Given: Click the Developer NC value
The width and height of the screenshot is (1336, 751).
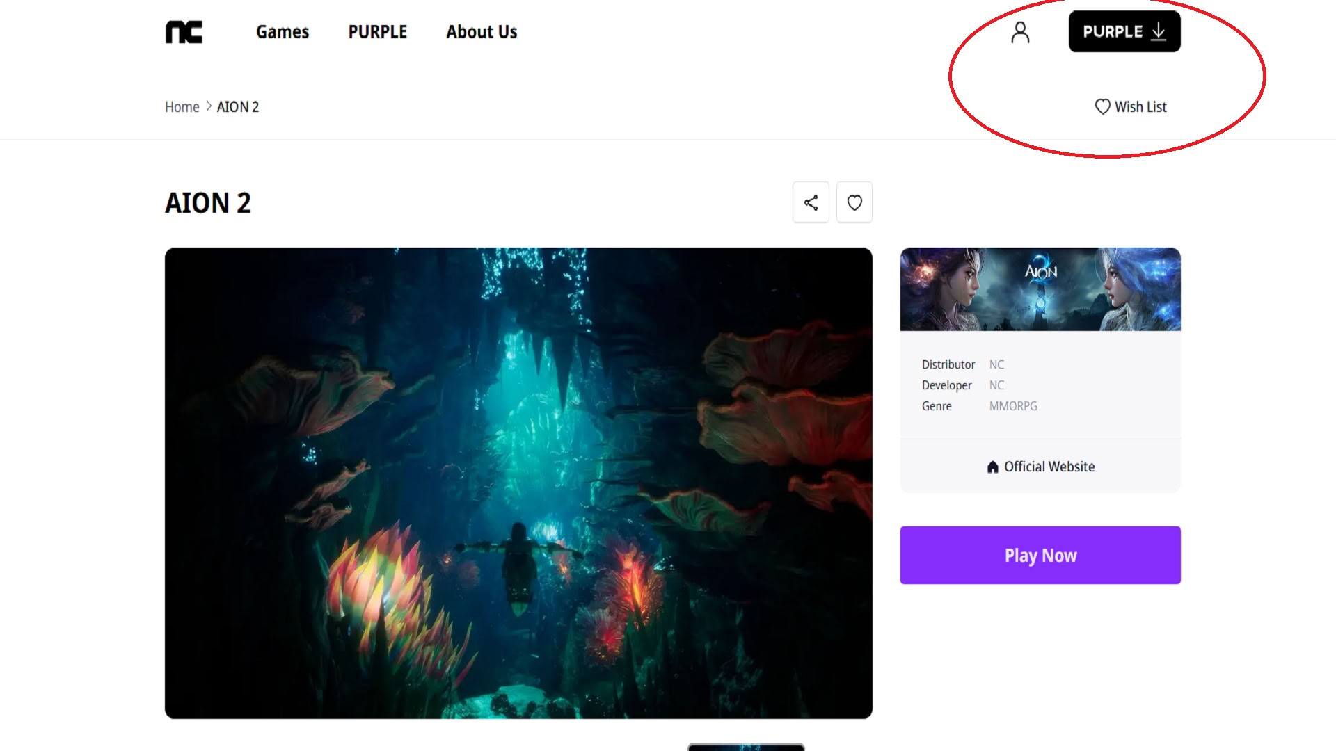Looking at the screenshot, I should (x=996, y=385).
